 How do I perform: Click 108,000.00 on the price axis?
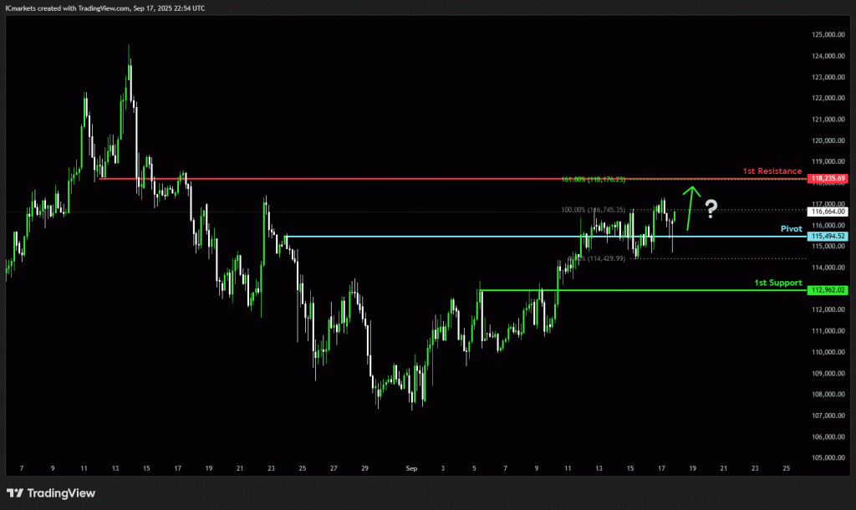[x=828, y=395]
